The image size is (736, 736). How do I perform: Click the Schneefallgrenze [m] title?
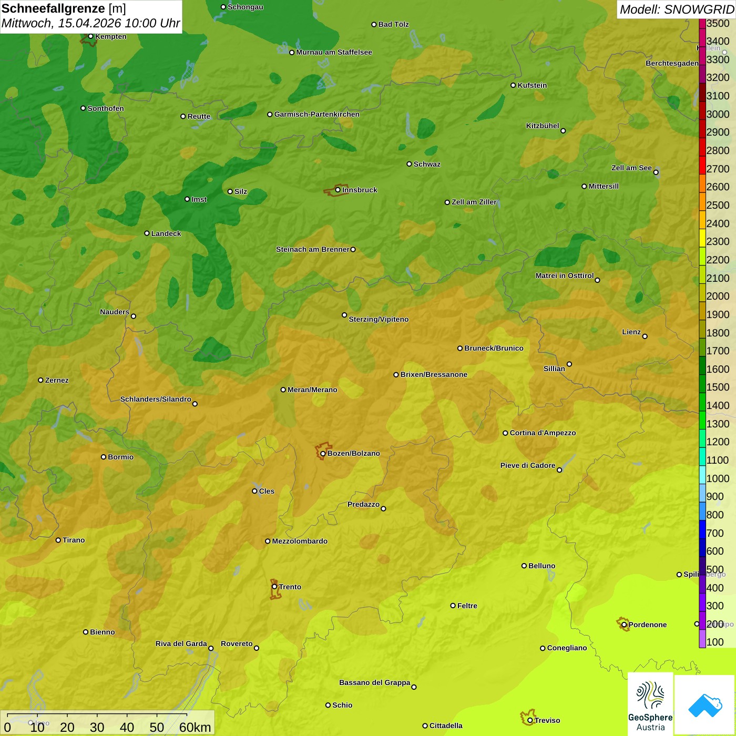click(x=64, y=9)
